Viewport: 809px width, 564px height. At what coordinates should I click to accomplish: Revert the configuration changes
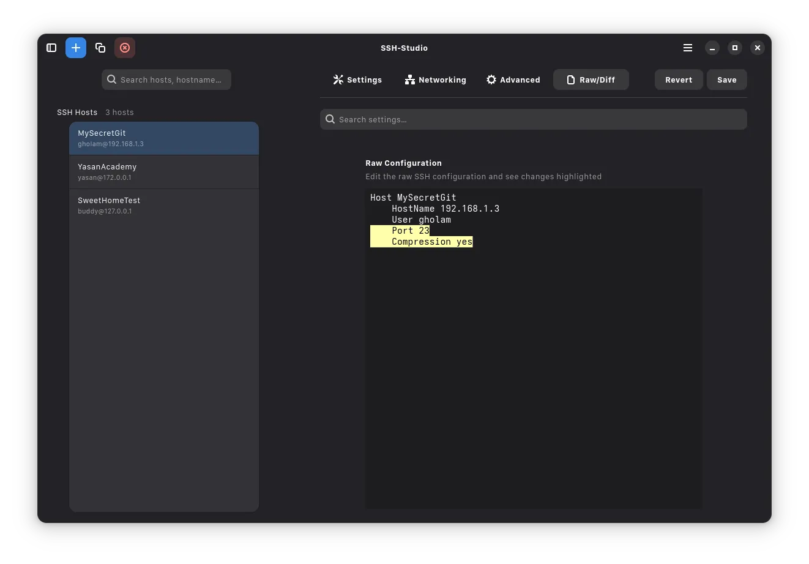(x=678, y=80)
